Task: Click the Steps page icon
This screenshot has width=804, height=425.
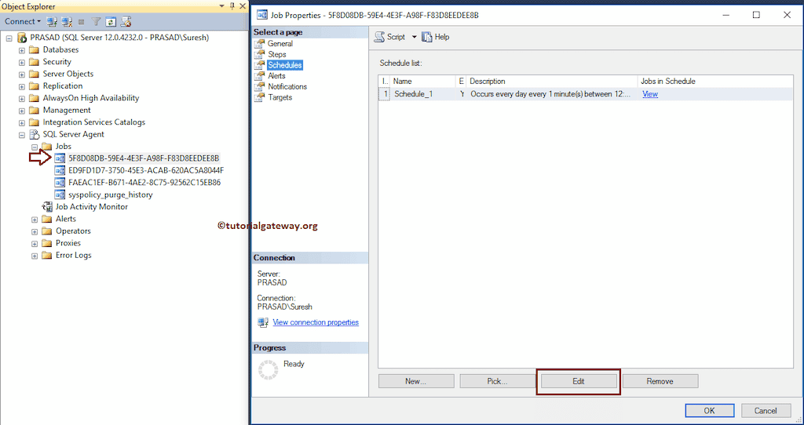Action: 259,54
